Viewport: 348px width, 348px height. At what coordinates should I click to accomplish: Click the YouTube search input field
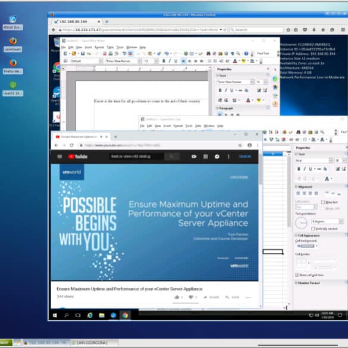click(137, 156)
